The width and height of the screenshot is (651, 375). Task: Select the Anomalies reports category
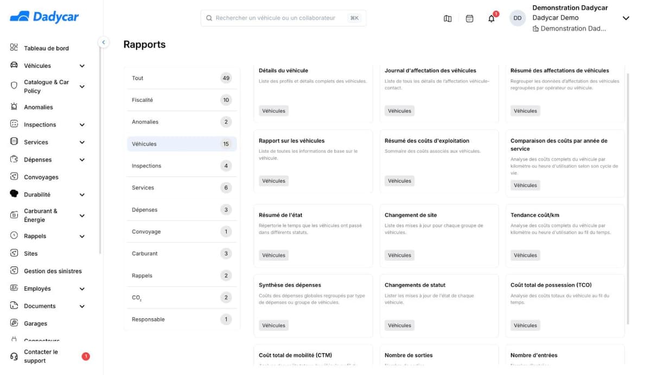click(182, 122)
